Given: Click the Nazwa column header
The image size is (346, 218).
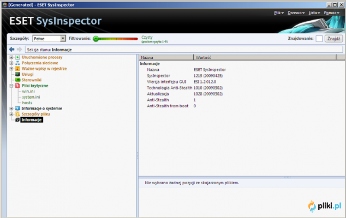Looking at the screenshot, I should point(166,58).
